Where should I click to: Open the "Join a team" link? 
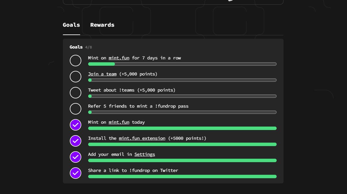[x=102, y=74]
